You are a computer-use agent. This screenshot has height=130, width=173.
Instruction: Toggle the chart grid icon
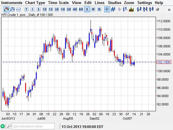tap(113, 9)
